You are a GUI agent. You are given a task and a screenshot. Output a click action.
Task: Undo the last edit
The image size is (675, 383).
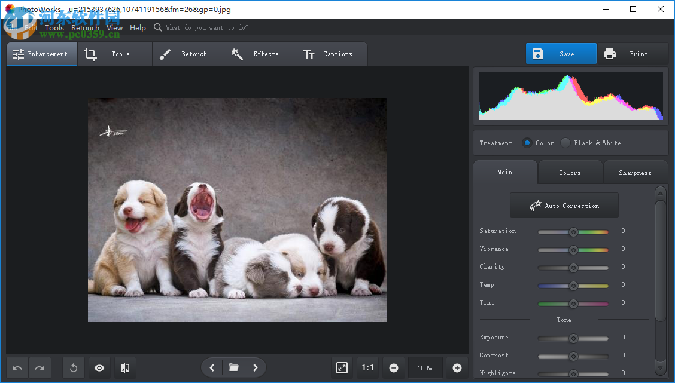coord(17,367)
